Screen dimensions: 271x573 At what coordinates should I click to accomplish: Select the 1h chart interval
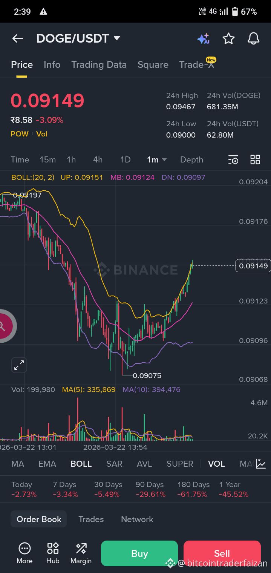coord(71,160)
